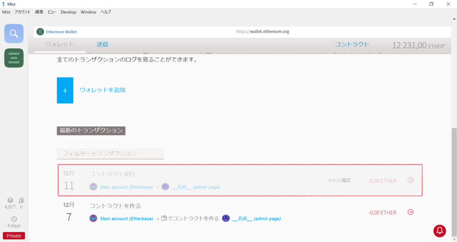Click the Ethereum Wallet title link
The height and width of the screenshot is (242, 457).
click(61, 32)
